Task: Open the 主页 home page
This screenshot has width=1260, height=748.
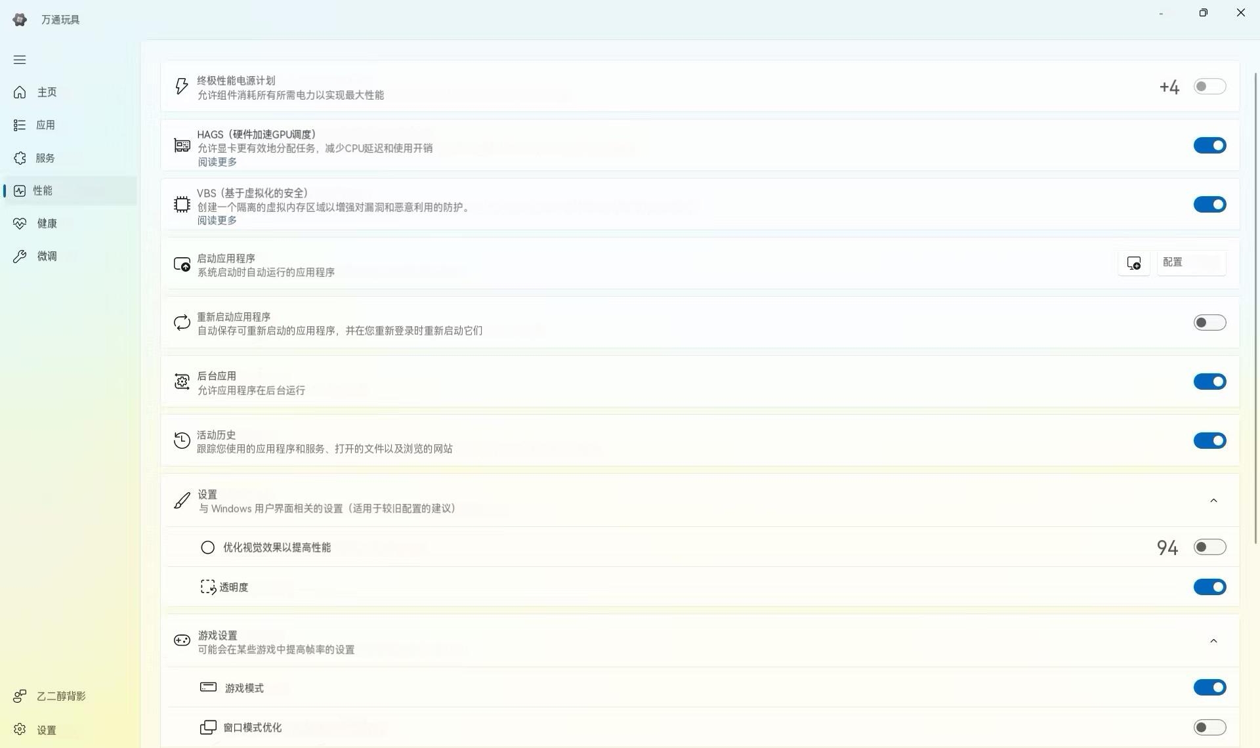Action: [x=47, y=93]
